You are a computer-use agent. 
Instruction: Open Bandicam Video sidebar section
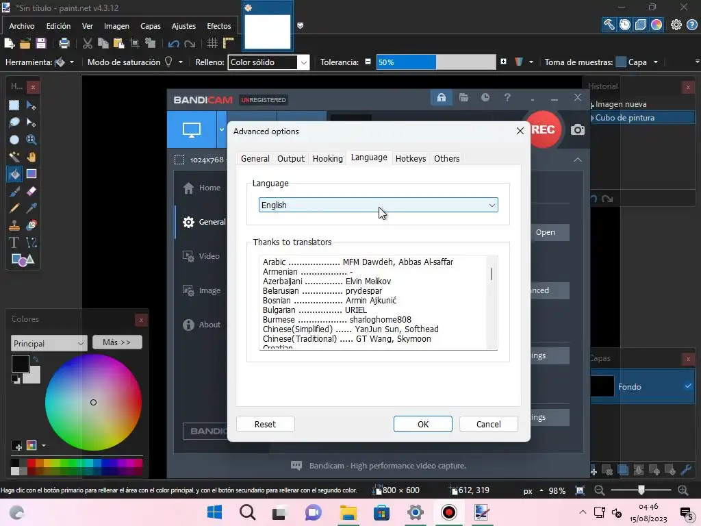(x=202, y=256)
